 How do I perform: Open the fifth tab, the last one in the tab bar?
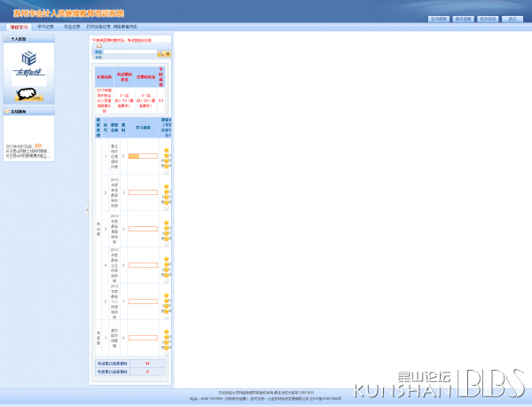[x=125, y=27]
